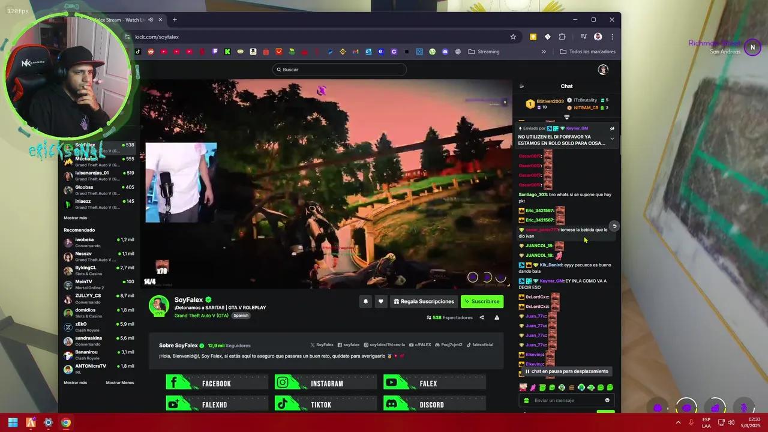768x432 pixels.
Task: Open the volume slider from the system tray
Action: tap(731, 423)
